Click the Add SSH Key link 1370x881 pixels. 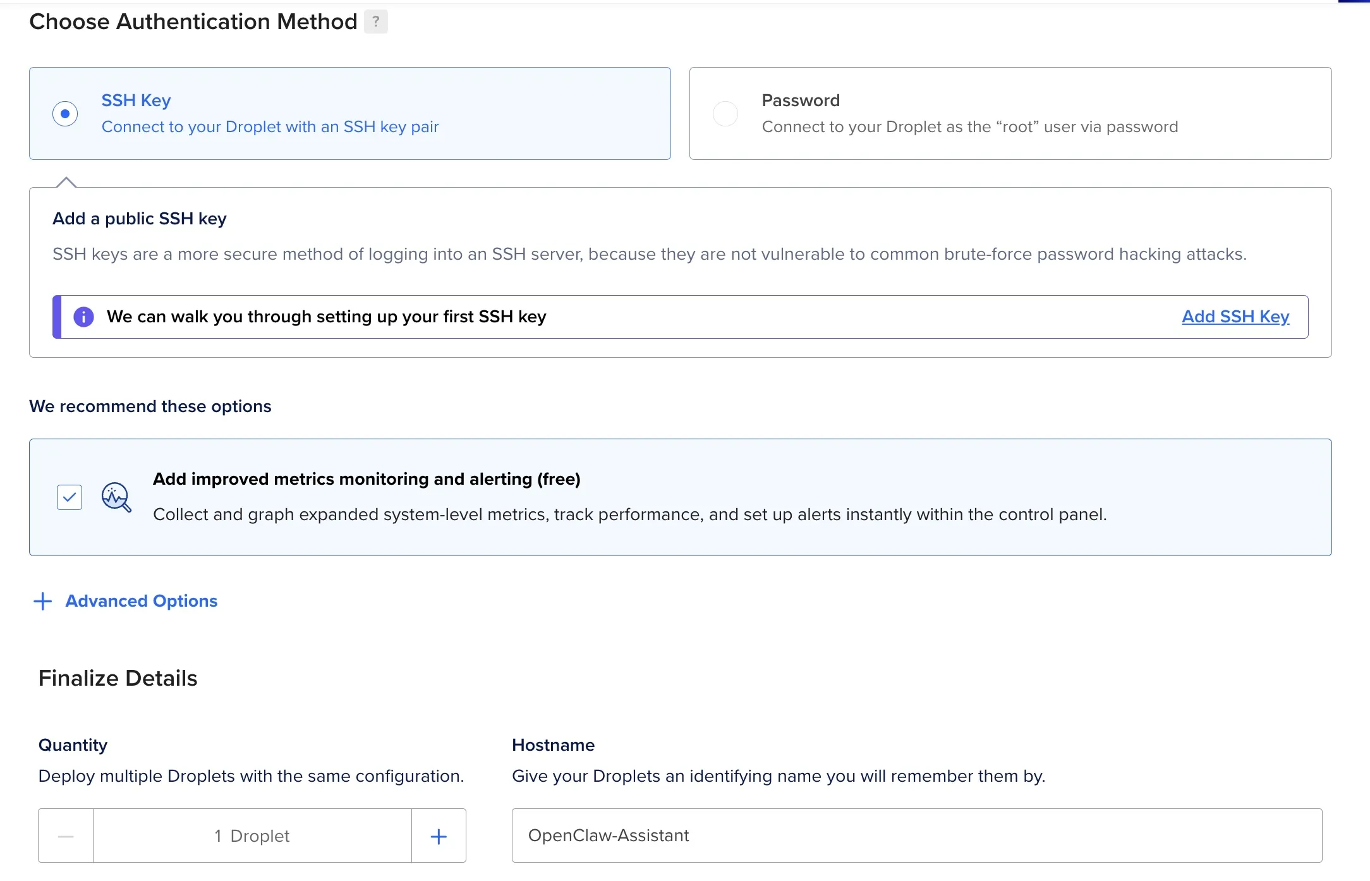1235,317
